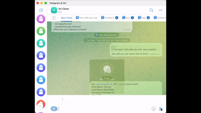The width and height of the screenshot is (201, 113).
Task: Open the "why did you not" topic tab
Action: pos(86,18)
